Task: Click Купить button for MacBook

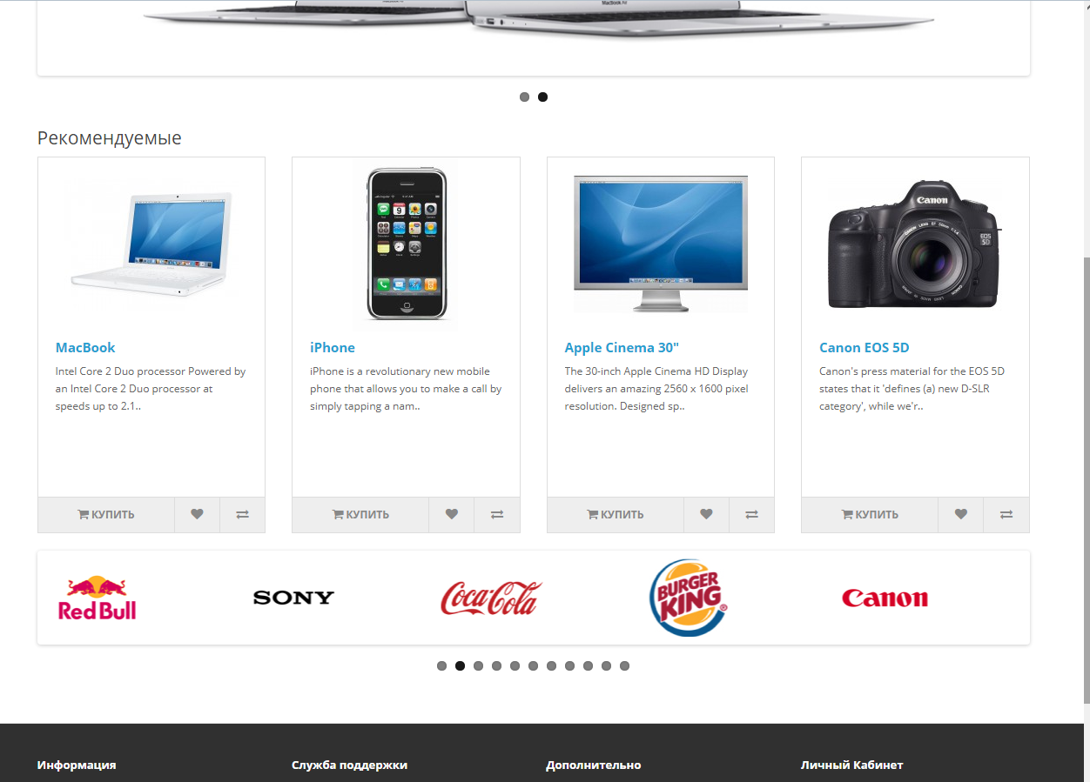Action: (106, 514)
